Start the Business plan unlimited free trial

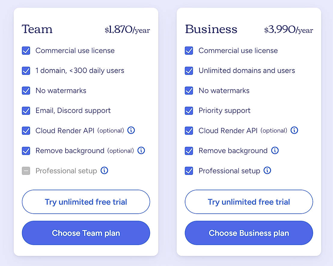pyautogui.click(x=249, y=202)
